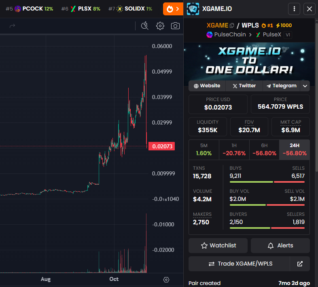Open the quick search lightning magnifier
318x287 pixels.
tap(144, 26)
